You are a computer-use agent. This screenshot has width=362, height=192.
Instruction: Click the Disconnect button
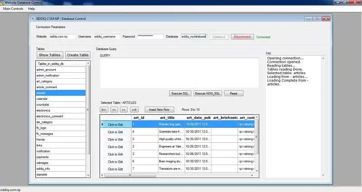pos(242,37)
